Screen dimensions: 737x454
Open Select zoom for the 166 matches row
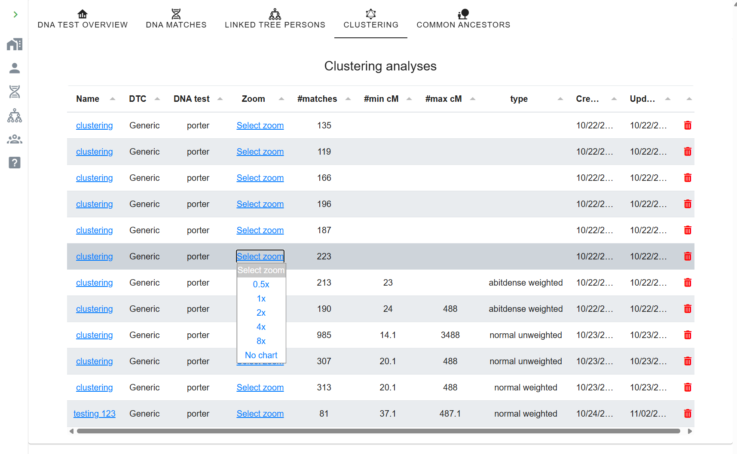coord(260,178)
